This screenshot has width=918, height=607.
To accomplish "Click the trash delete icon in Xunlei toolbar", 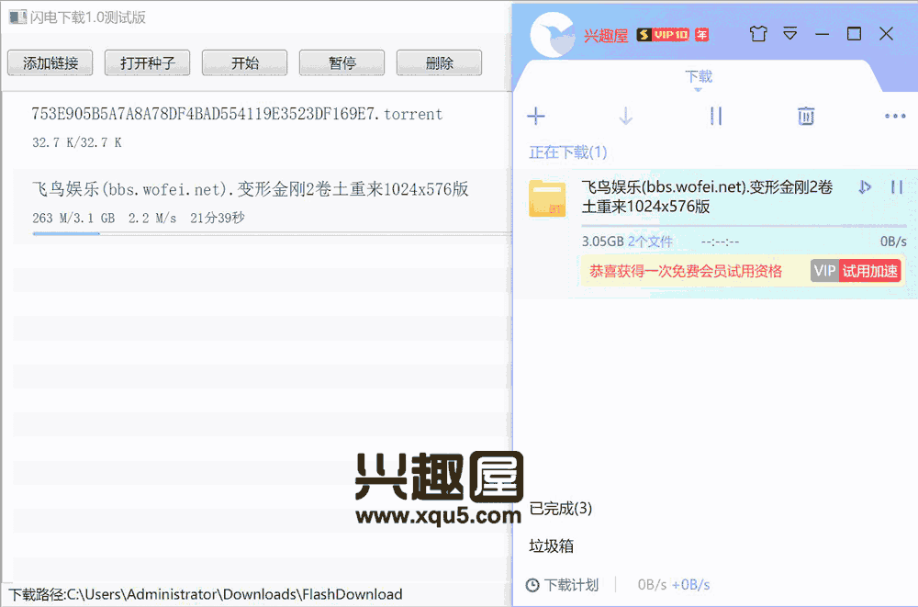I will (806, 116).
